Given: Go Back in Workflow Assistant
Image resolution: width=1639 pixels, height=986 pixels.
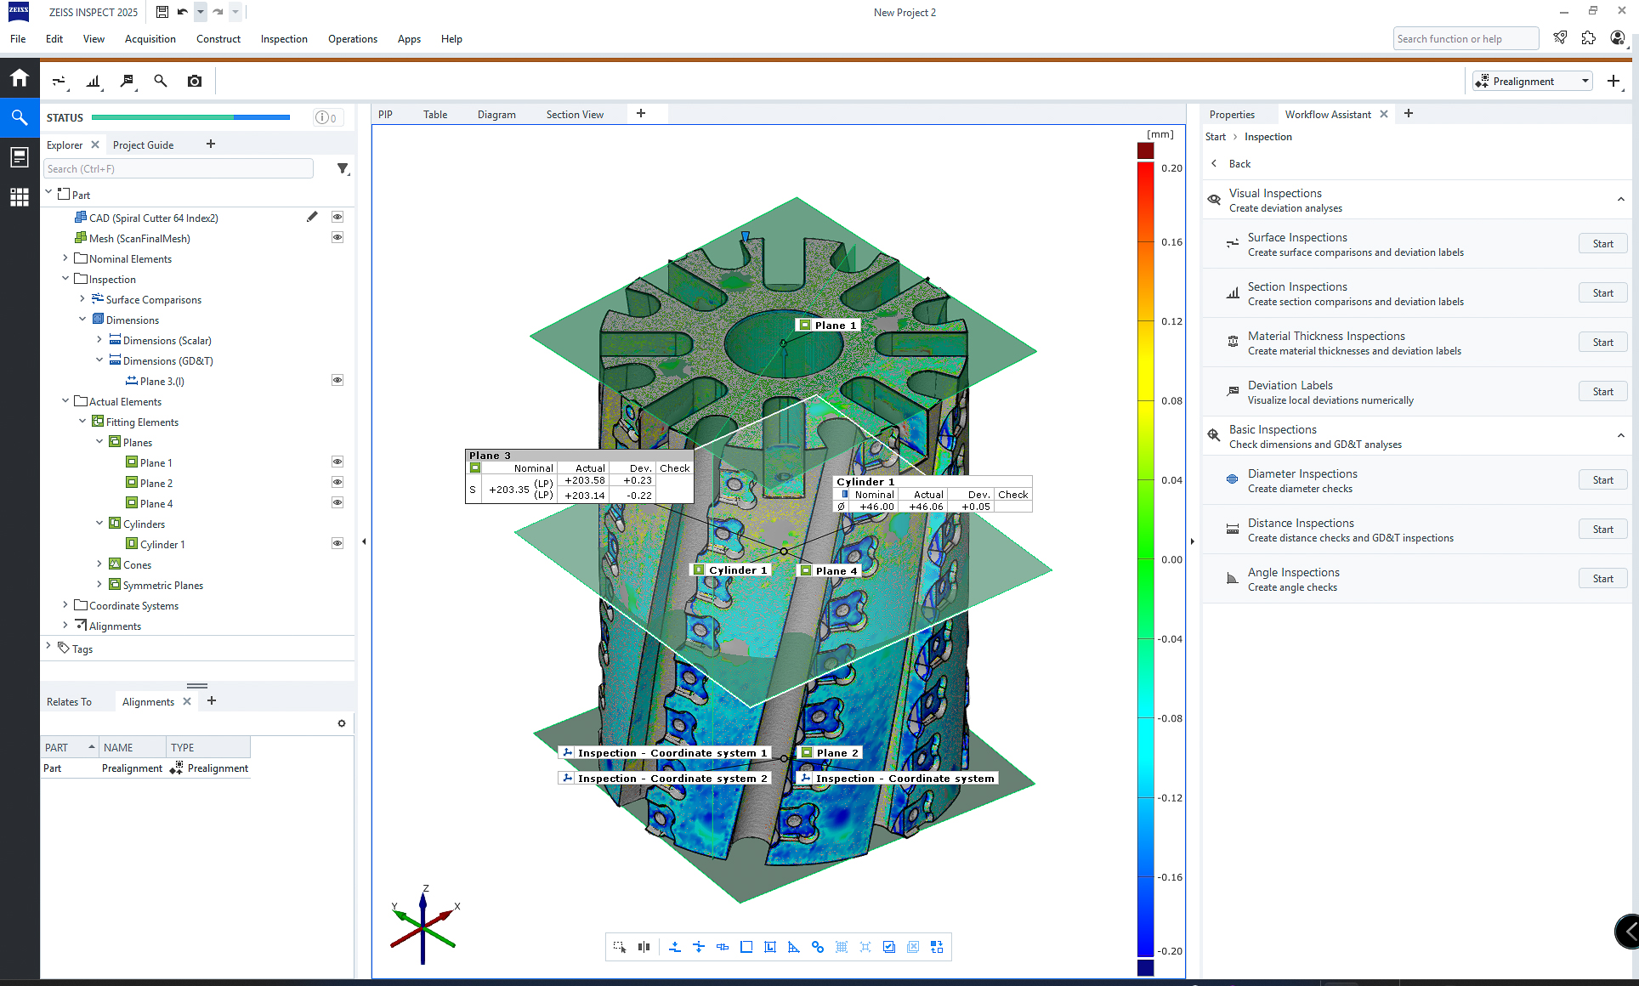Looking at the screenshot, I should click(x=1231, y=164).
